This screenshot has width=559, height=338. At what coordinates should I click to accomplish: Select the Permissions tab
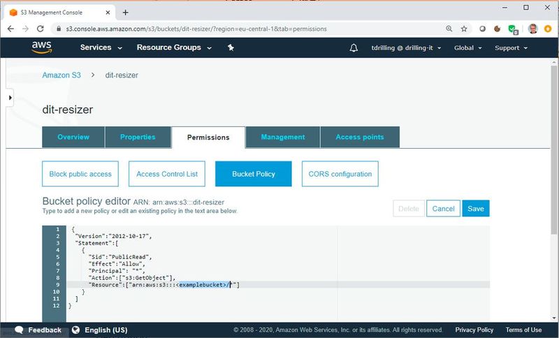click(x=208, y=137)
